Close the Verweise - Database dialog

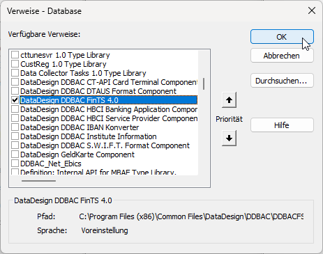click(x=312, y=10)
